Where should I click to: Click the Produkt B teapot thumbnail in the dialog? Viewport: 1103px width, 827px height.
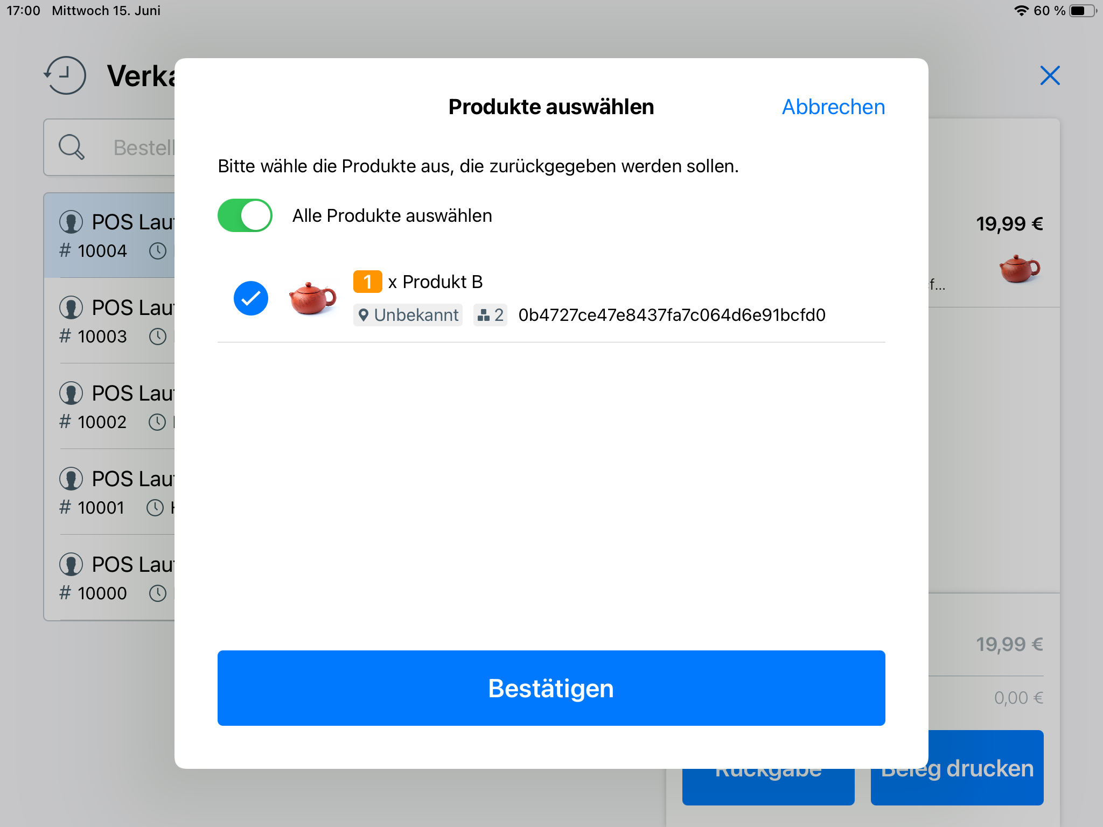[312, 298]
